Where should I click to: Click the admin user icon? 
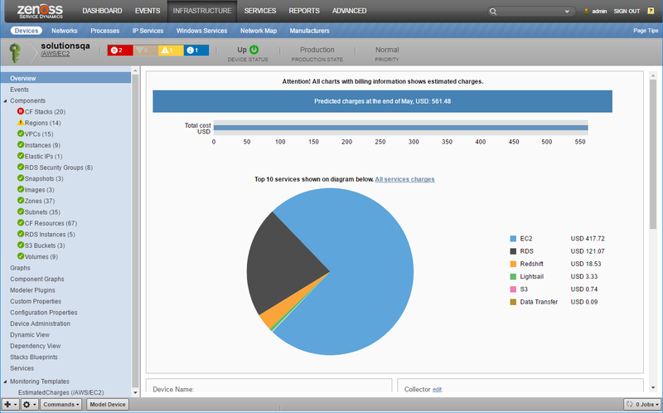pos(586,12)
